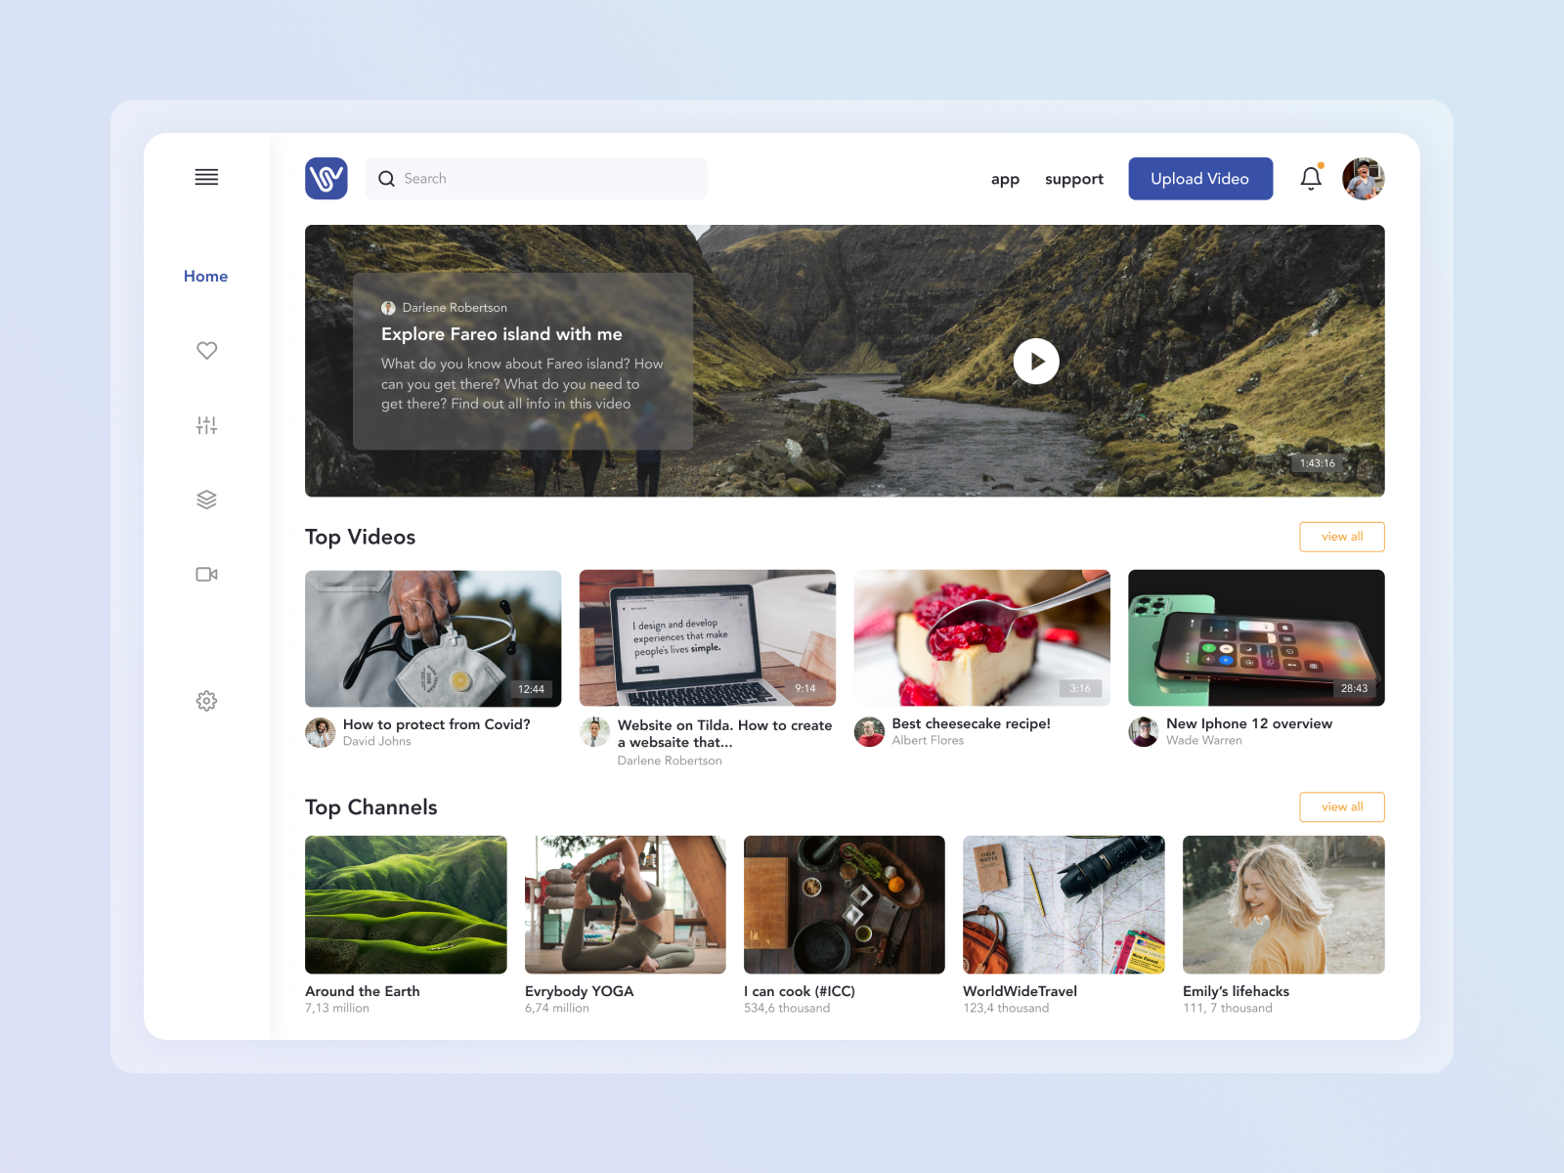Open the channel Around the Earth

click(406, 904)
